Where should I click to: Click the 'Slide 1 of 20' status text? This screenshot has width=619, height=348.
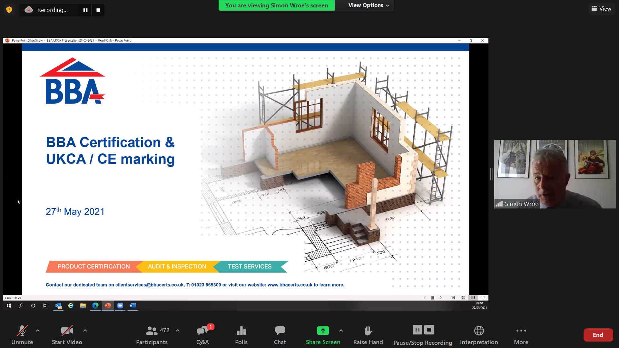tap(13, 298)
